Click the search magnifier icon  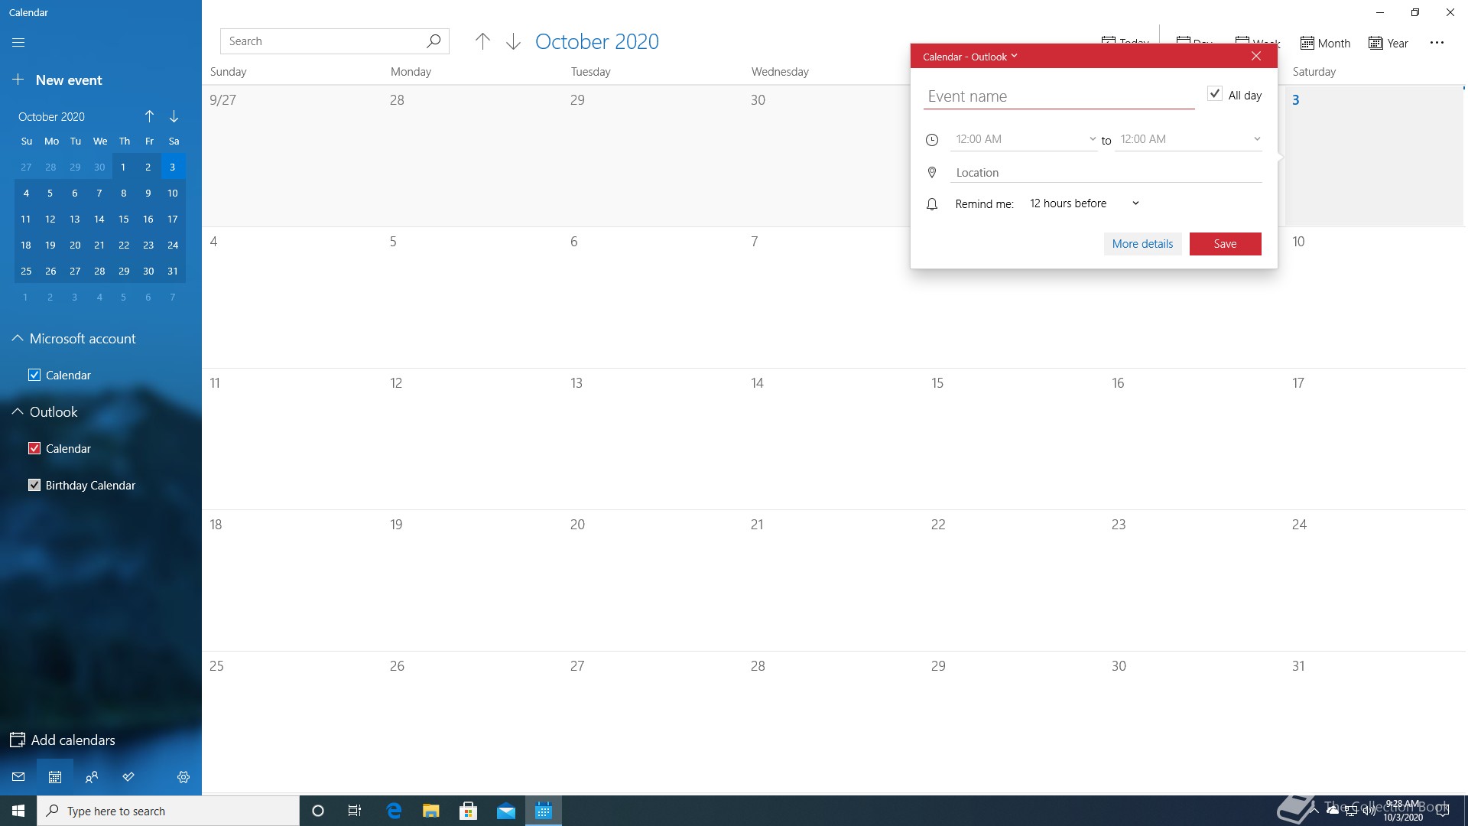434,41
